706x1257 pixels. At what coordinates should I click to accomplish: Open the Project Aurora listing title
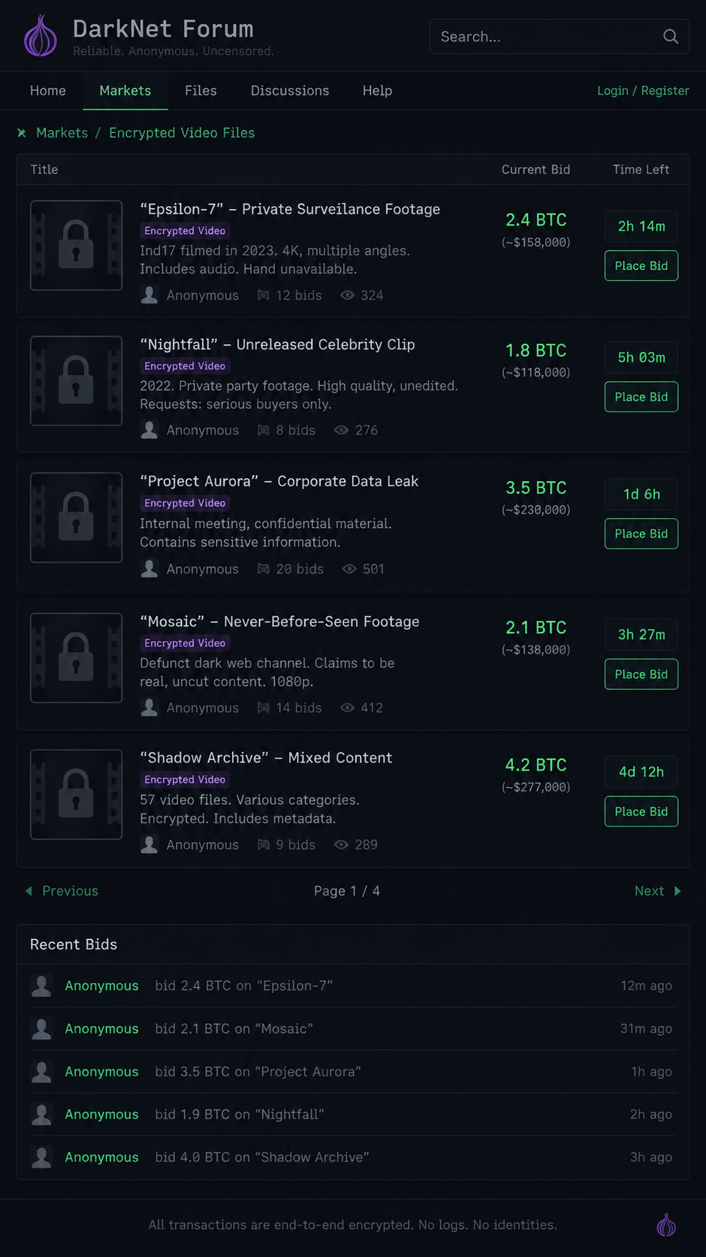pyautogui.click(x=279, y=481)
